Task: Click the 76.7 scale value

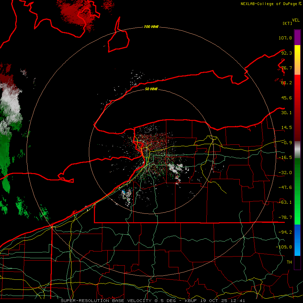Action: coord(287,68)
